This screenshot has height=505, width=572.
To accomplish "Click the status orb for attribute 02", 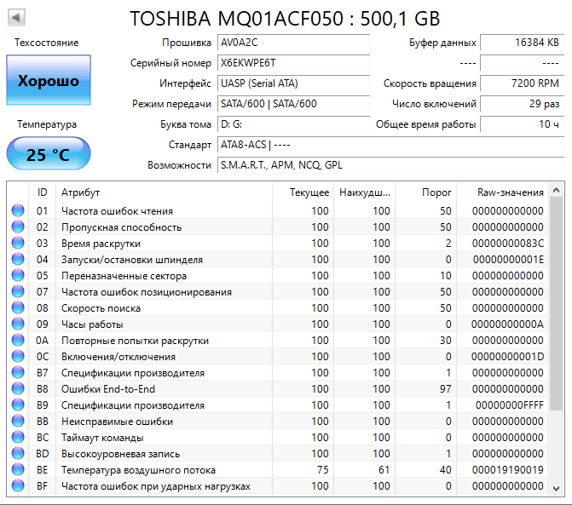I will (18, 227).
